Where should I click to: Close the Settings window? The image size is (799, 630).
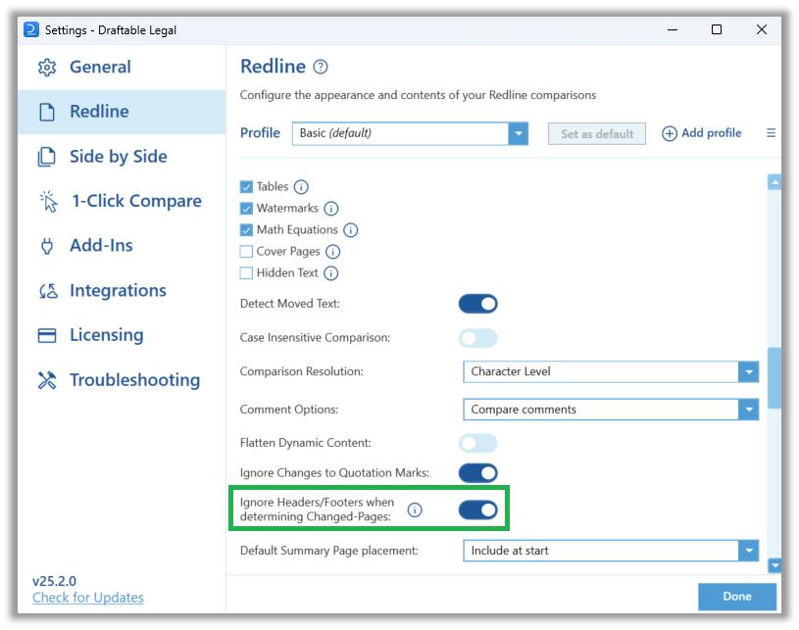tap(762, 29)
